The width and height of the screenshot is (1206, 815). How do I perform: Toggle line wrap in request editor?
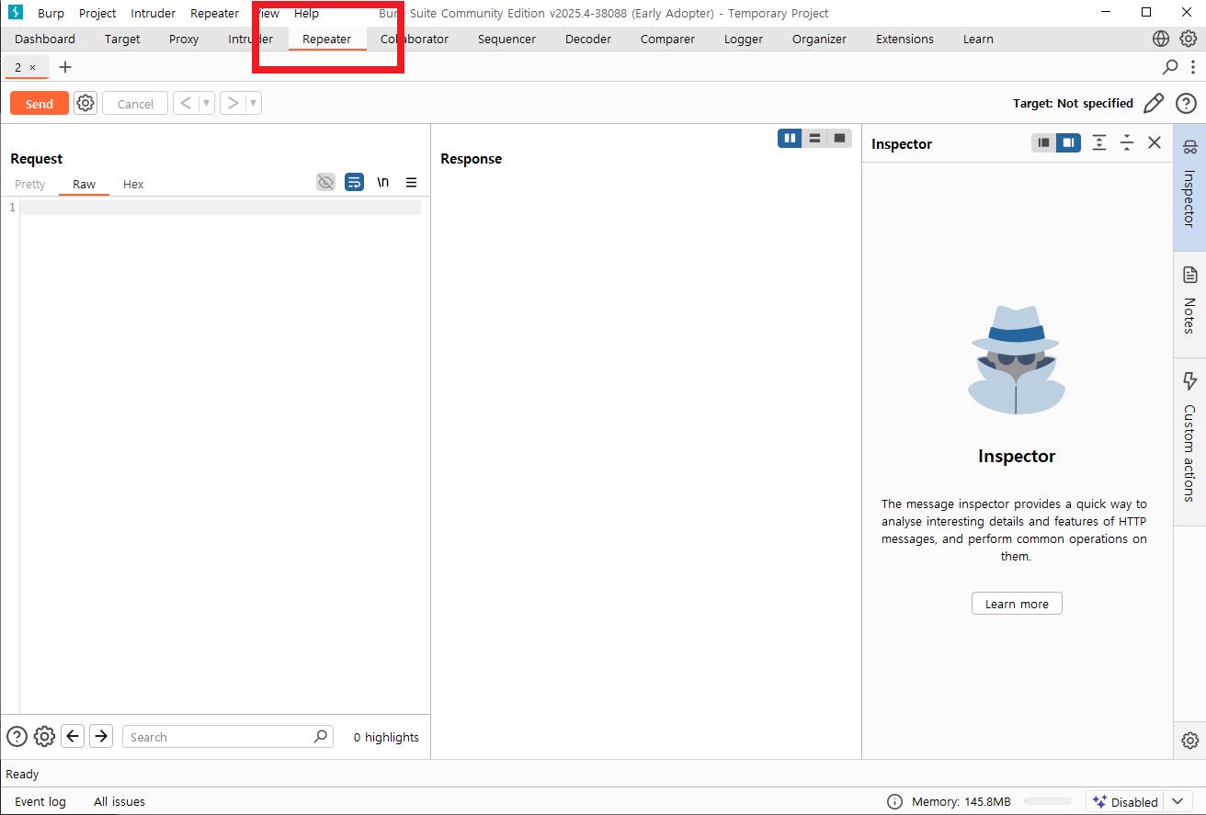(354, 182)
